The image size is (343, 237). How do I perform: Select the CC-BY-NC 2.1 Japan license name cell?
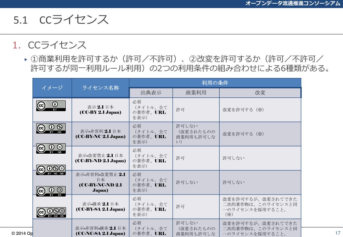point(100,134)
